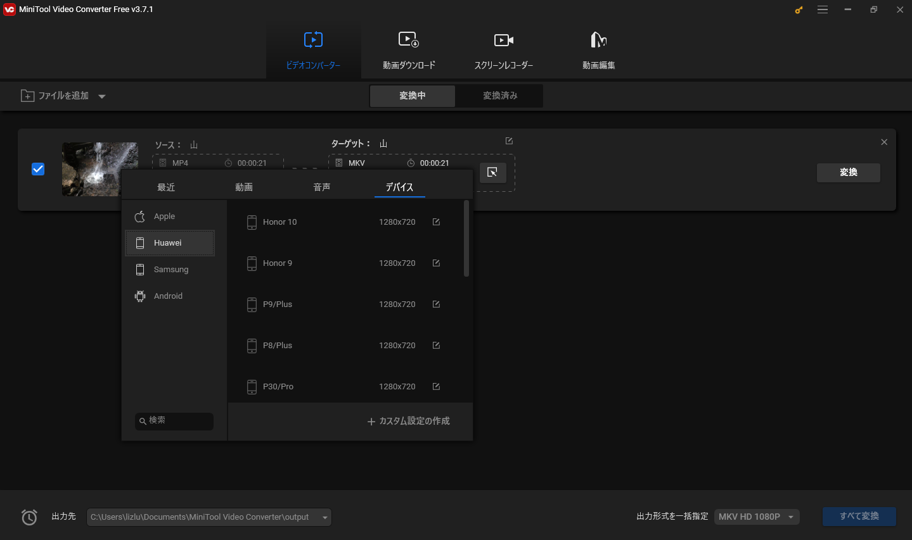Image resolution: width=912 pixels, height=540 pixels.
Task: Choose Apple in device list
Action: [x=170, y=217]
